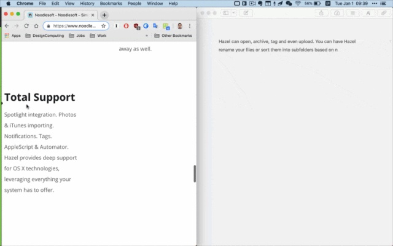This screenshot has width=393, height=246.
Task: Open the People menu
Action: (x=134, y=4)
